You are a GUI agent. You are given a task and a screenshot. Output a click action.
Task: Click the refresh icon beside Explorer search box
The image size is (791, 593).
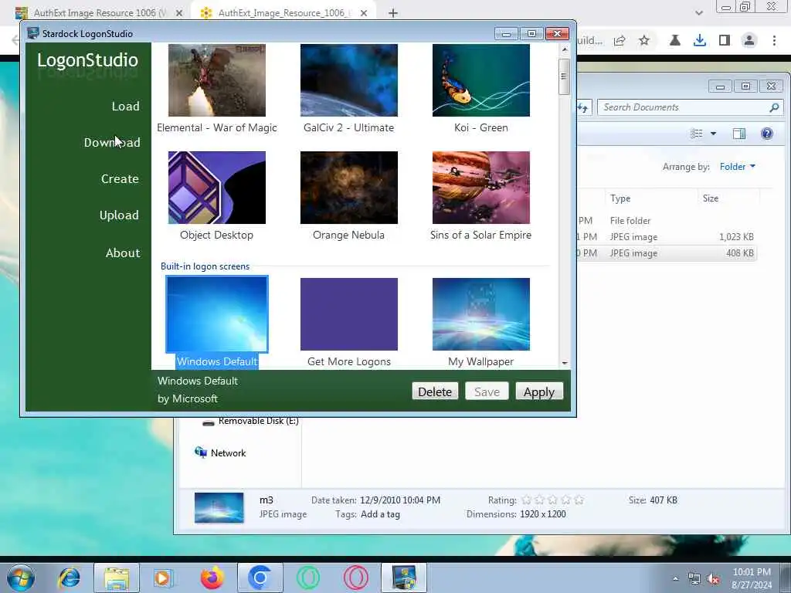(x=584, y=107)
